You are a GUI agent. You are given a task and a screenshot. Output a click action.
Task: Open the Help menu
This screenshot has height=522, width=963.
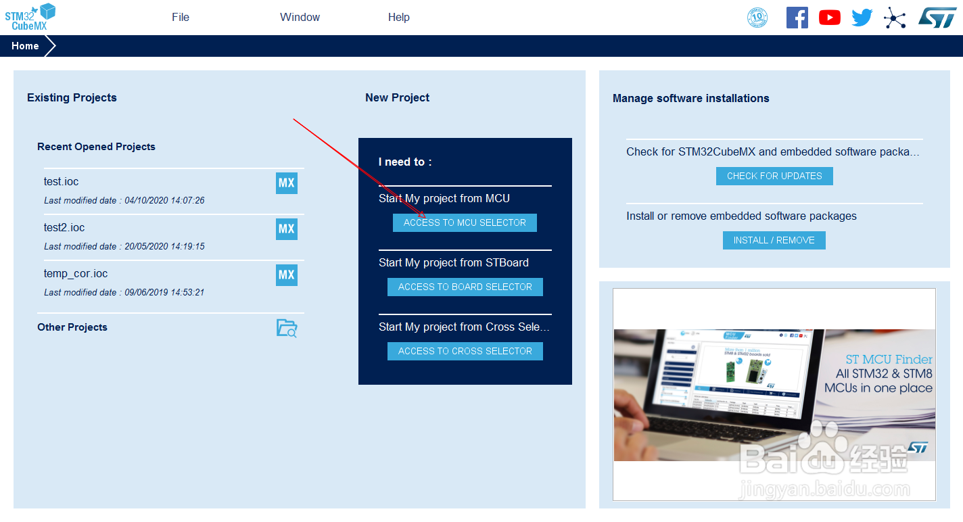coord(399,18)
